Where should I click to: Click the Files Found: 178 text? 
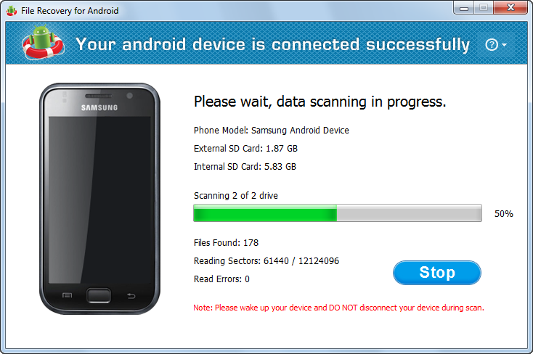[226, 242]
